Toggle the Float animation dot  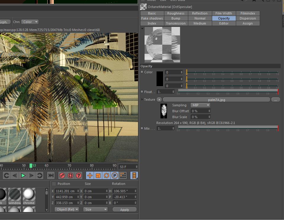point(142,92)
